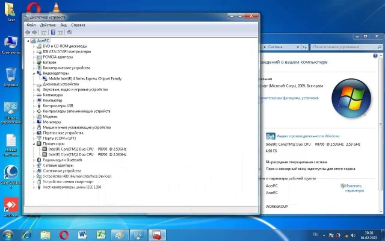
Task: Click the blue Help icon in the toolbar
Action: 53,32
